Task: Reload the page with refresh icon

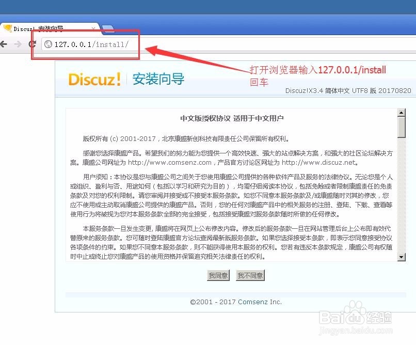Action: click(x=32, y=44)
